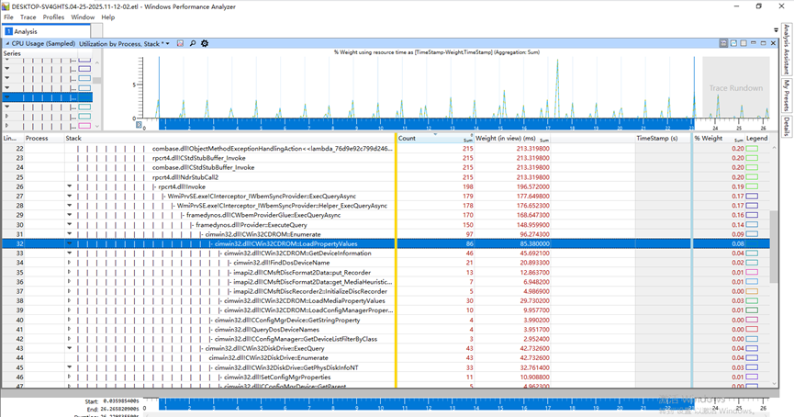Open the graph view editor gear icon
794x417 pixels.
205,43
